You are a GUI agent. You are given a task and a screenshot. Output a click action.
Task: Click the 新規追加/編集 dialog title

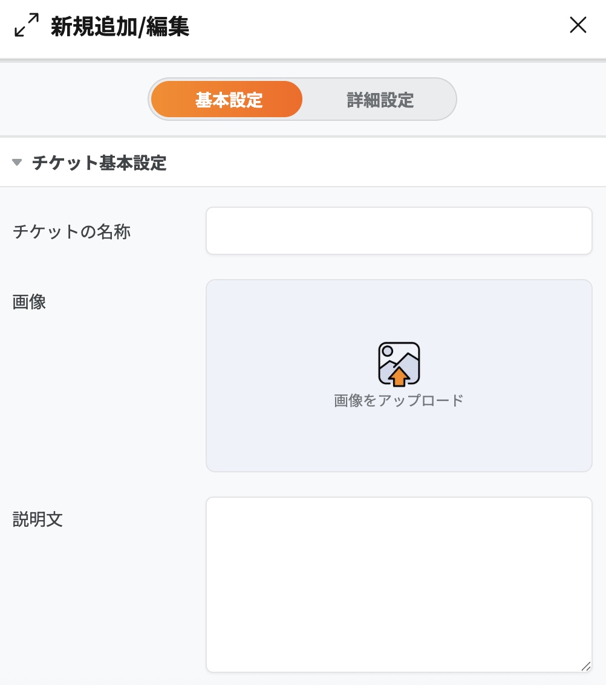(x=120, y=27)
